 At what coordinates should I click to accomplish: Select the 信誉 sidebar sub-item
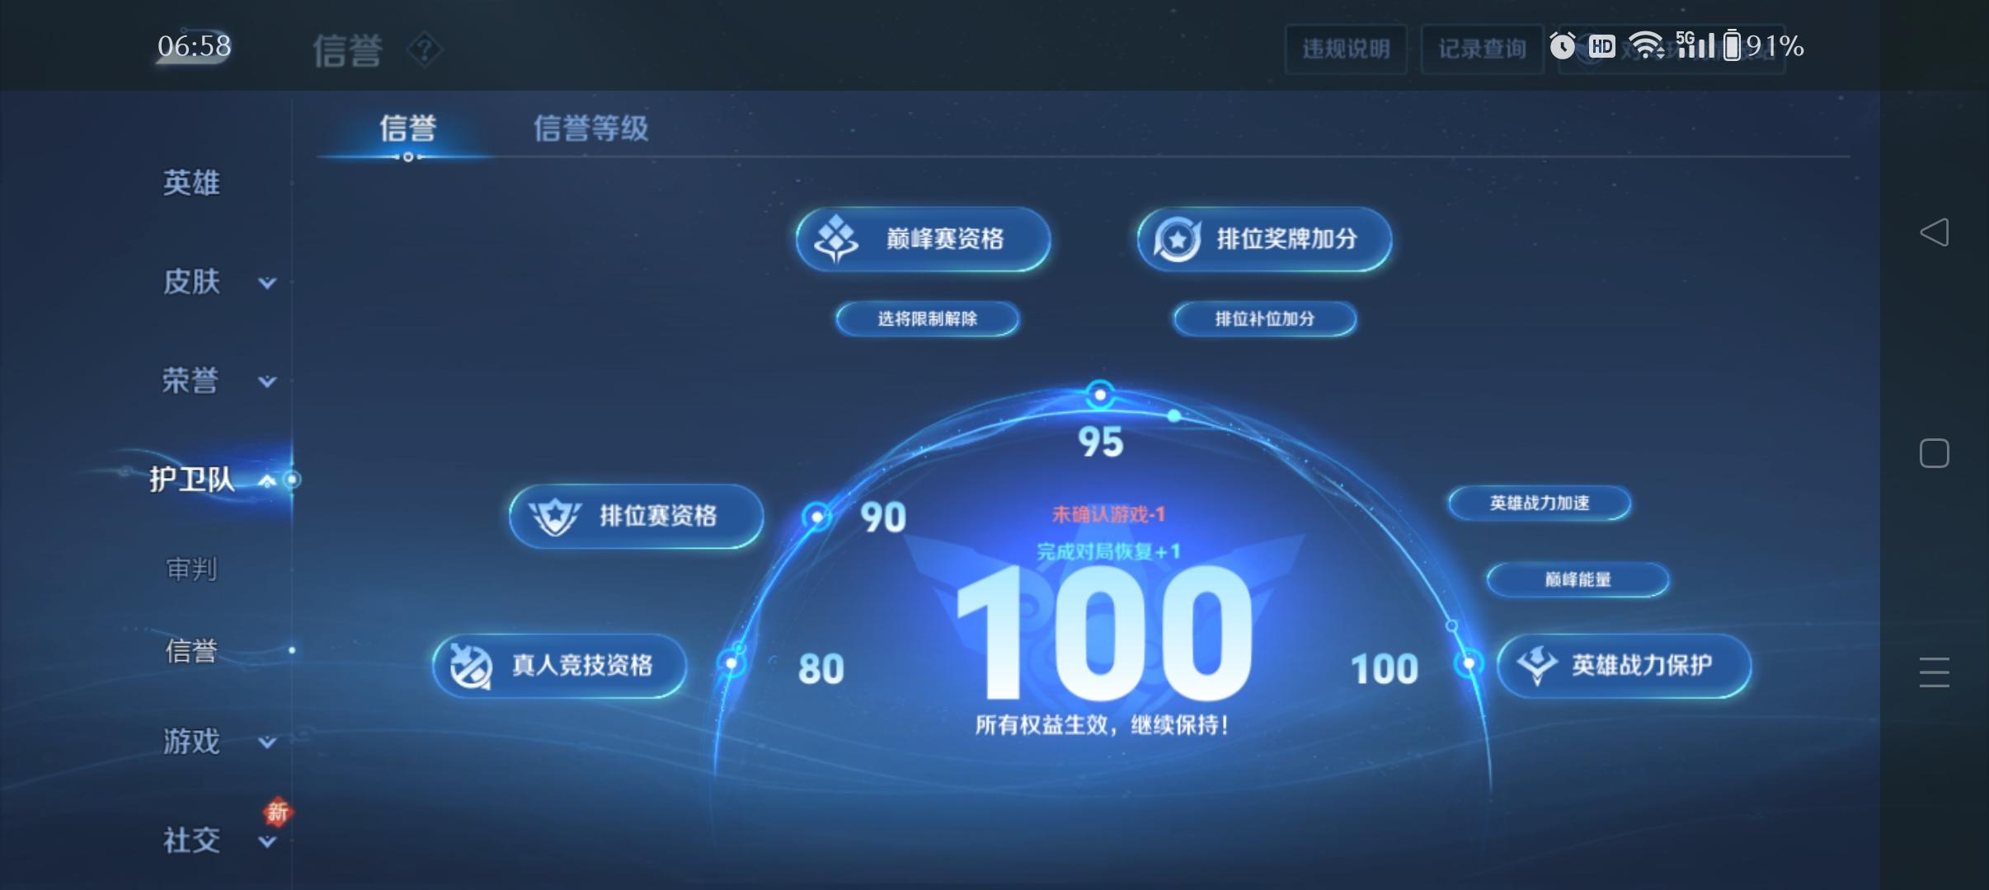191,651
